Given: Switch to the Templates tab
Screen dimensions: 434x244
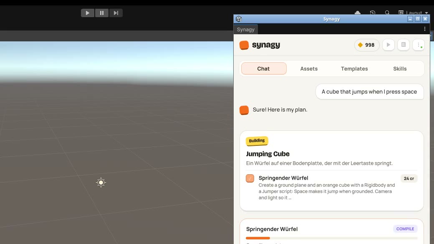Looking at the screenshot, I should coord(354,69).
